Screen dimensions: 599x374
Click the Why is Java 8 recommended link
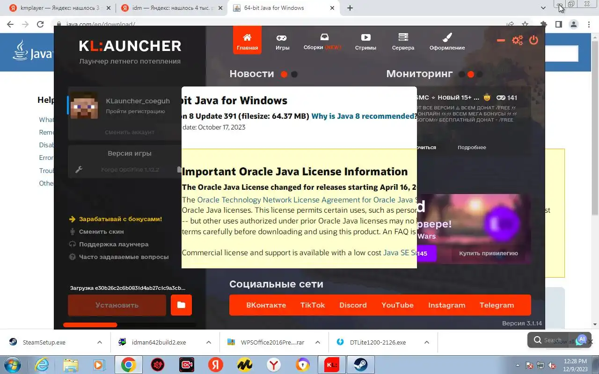pos(363,116)
